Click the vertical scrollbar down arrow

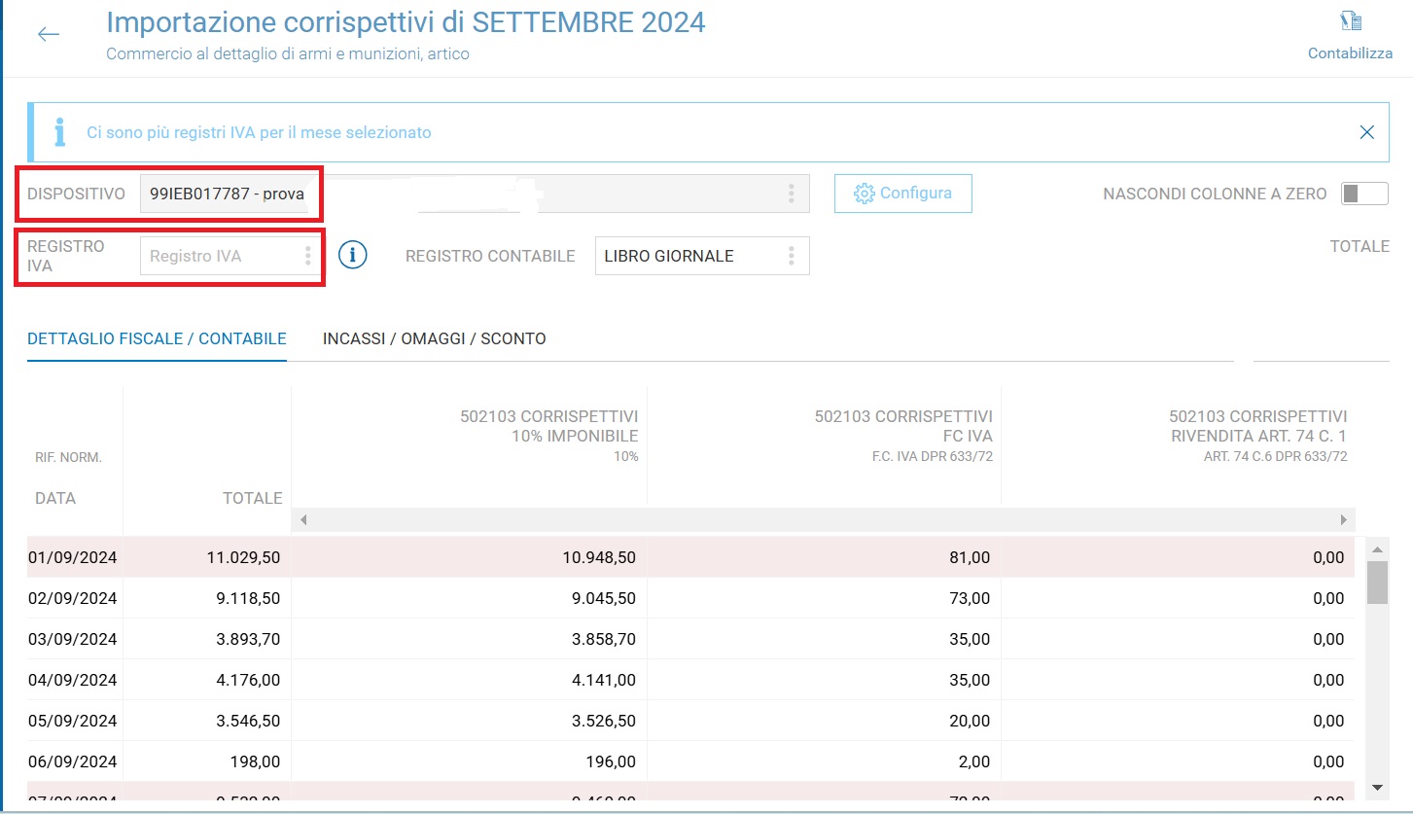coord(1377,786)
